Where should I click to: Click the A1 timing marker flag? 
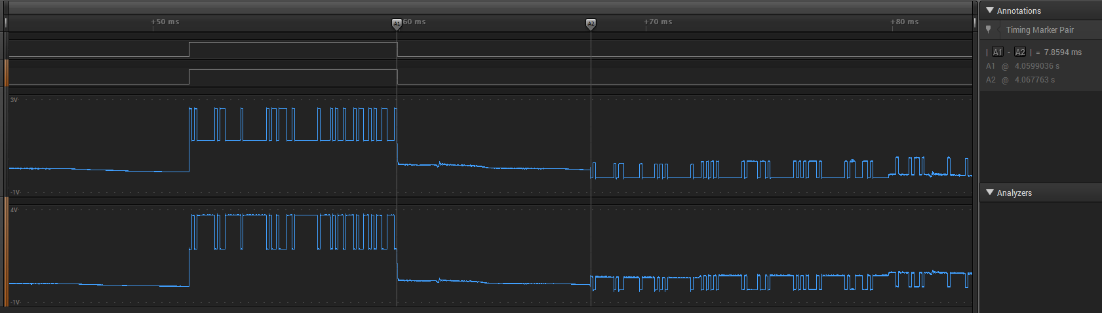pyautogui.click(x=397, y=24)
